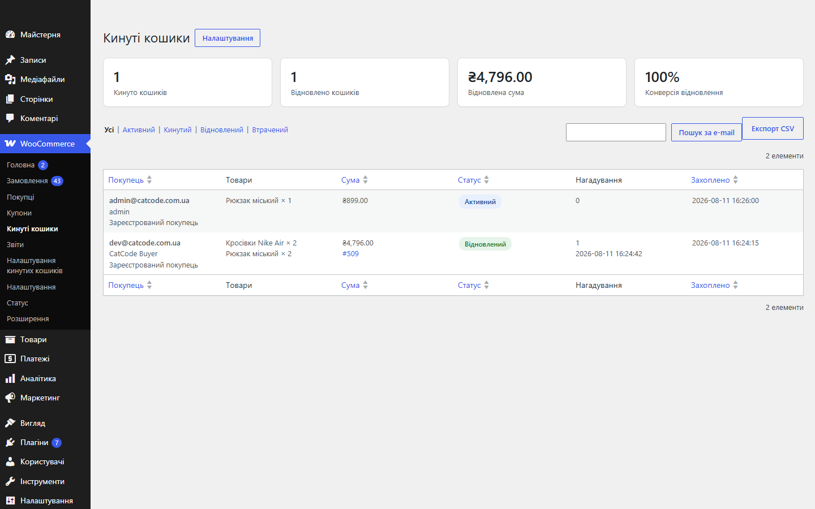
Task: Select Кинуті кошики submenu item
Action: point(32,229)
